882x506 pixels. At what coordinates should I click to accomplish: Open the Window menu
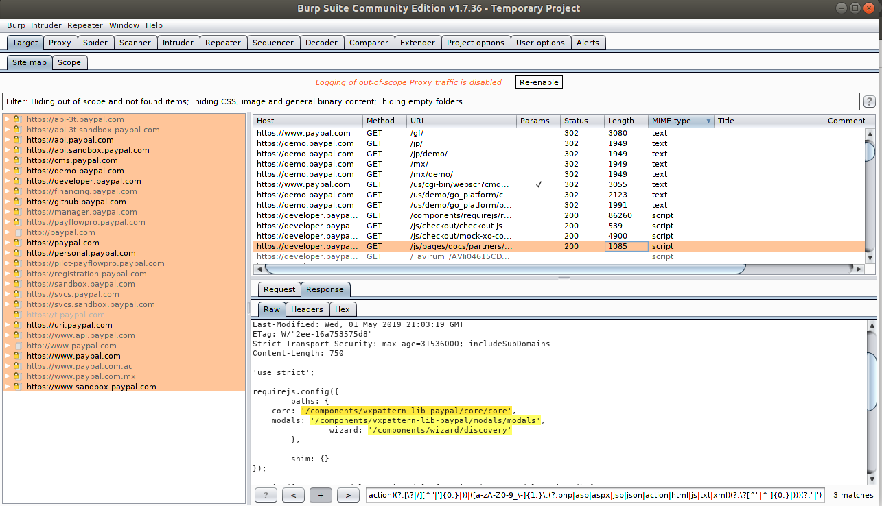(x=124, y=25)
